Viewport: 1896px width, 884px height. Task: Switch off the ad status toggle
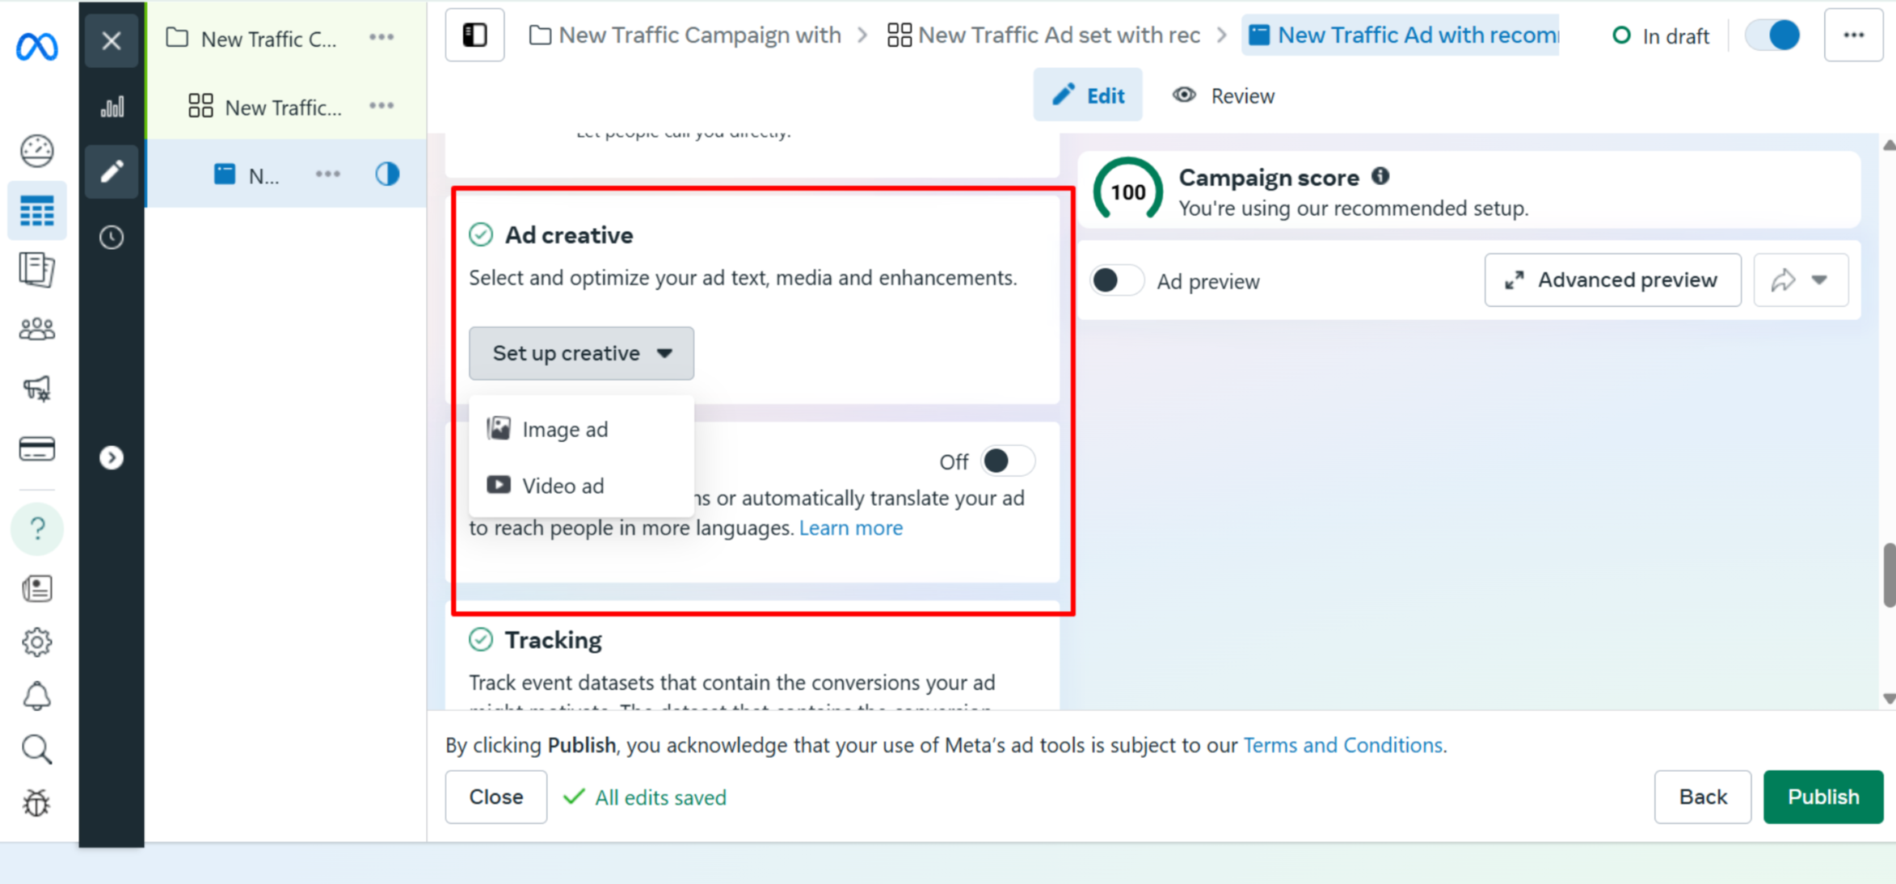tap(1772, 36)
